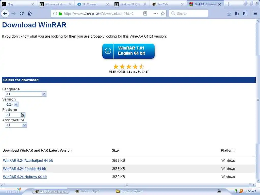Open the browser home page
The height and width of the screenshot is (195, 260).
30,13
